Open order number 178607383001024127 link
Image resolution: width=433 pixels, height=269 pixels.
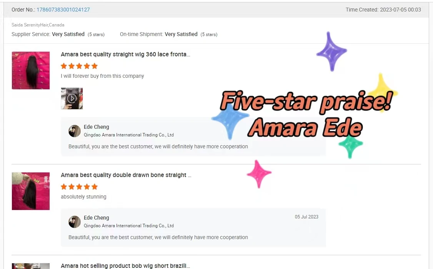[x=63, y=10]
